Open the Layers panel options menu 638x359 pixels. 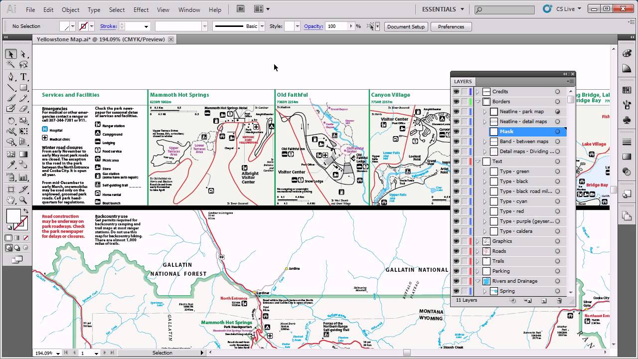(x=570, y=81)
